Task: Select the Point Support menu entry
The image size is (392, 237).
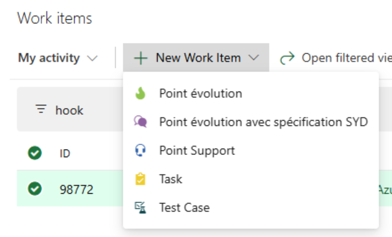Action: pos(197,151)
